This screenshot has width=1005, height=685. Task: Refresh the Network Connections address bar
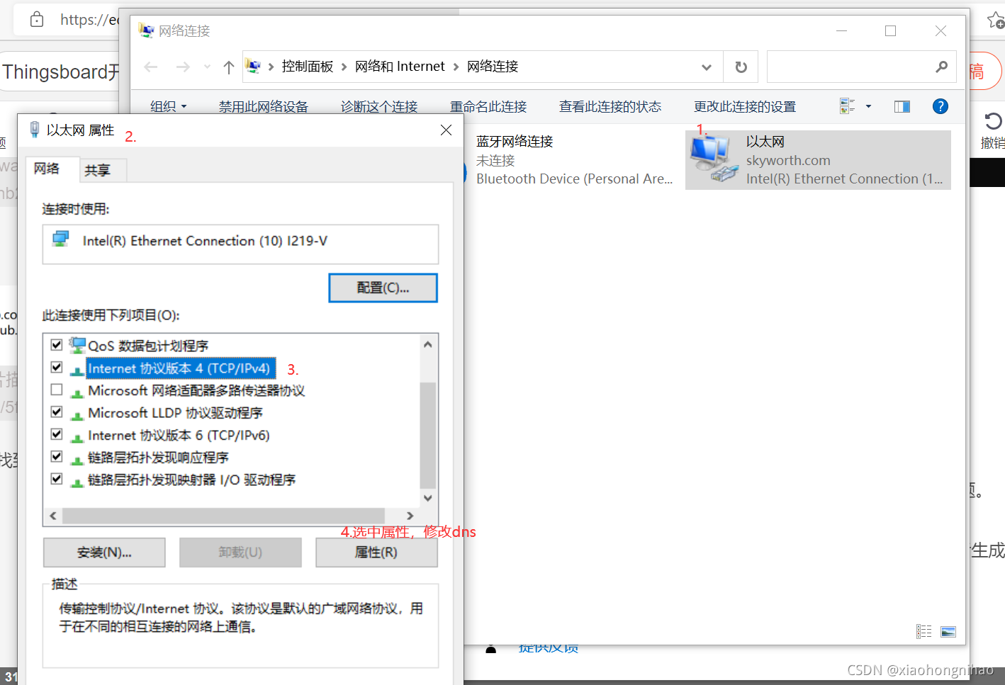click(741, 67)
